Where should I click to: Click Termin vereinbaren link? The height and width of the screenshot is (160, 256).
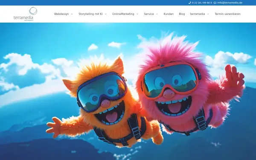(x=227, y=14)
